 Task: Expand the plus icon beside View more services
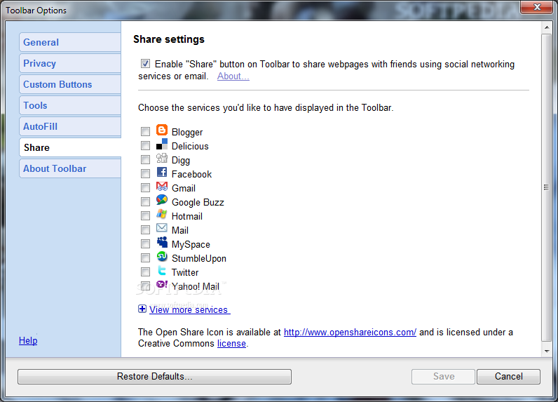[x=142, y=309]
